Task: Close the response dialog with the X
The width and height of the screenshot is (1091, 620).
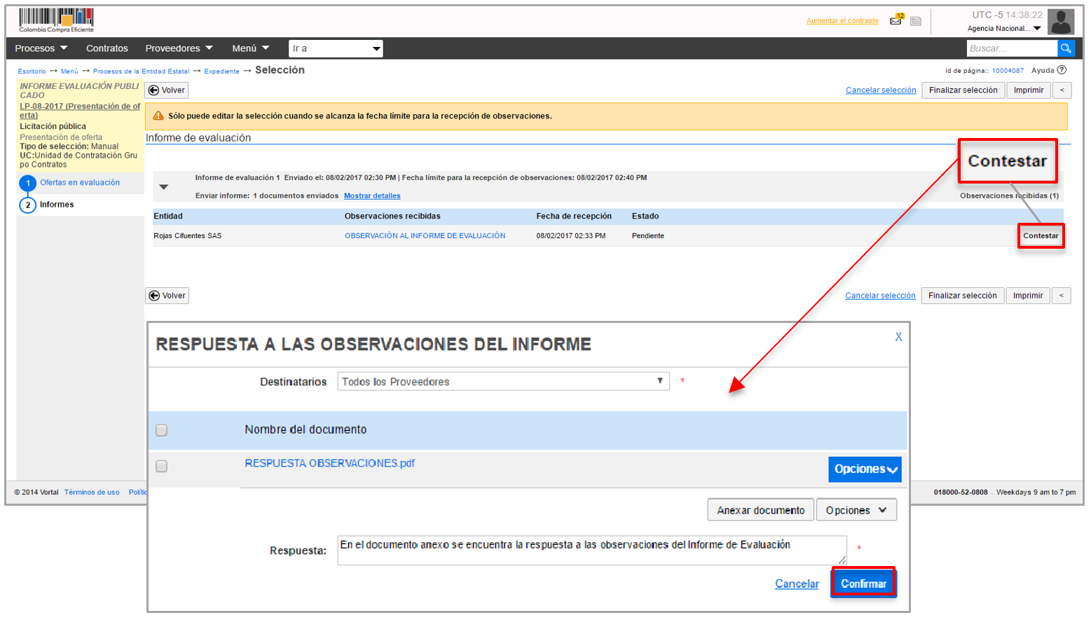Action: pos(898,337)
